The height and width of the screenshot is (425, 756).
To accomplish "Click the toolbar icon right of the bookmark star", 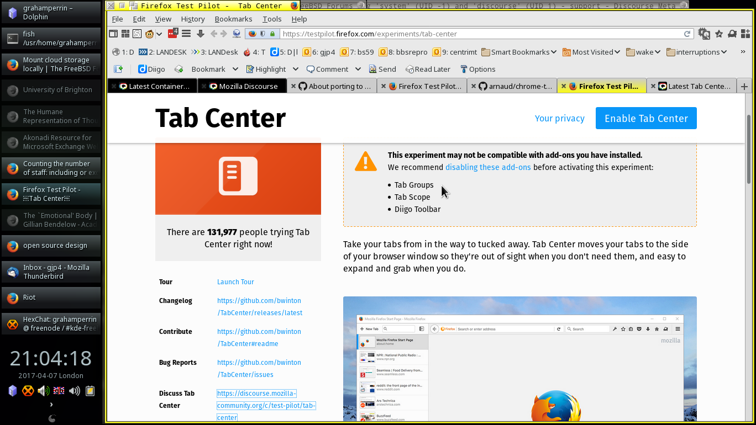I will [732, 34].
